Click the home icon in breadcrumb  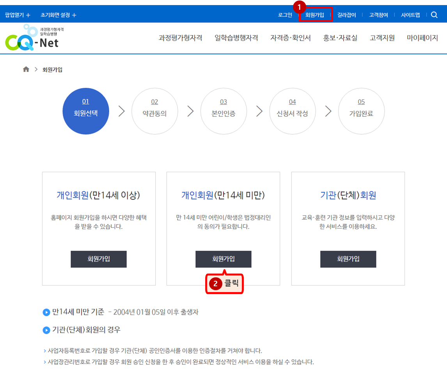[26, 69]
